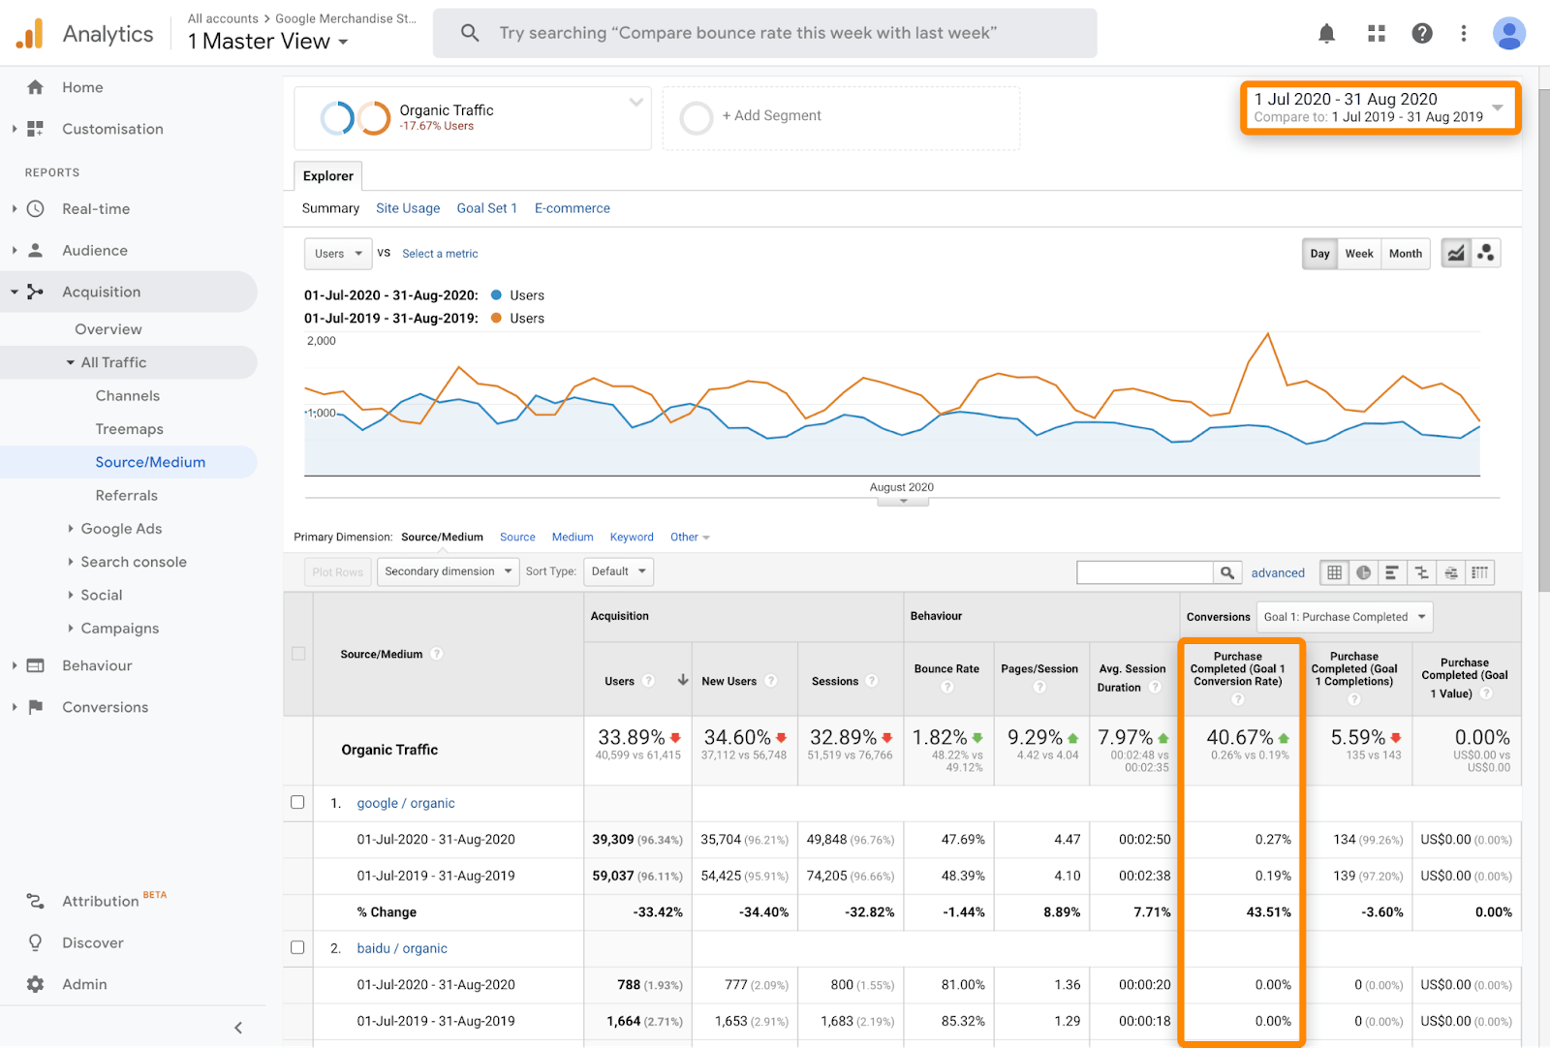
Task: Toggle the select-all checkbox in table header
Action: coord(298,654)
